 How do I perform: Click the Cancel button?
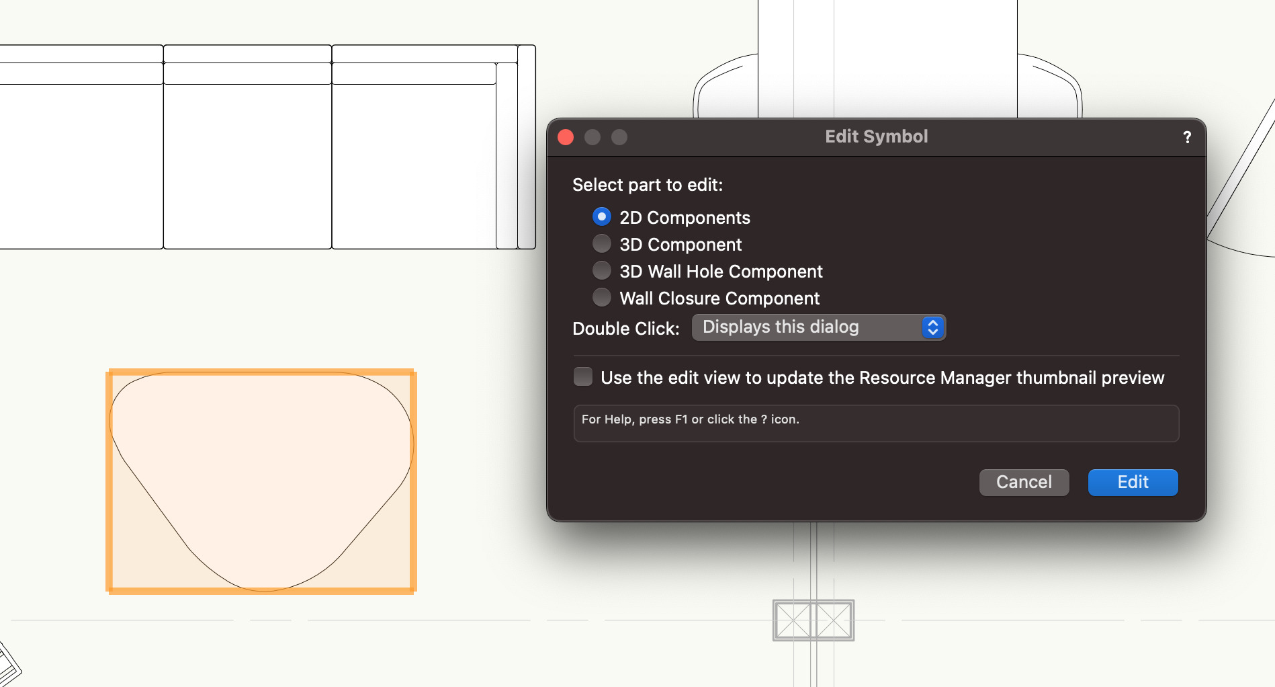[x=1023, y=482]
